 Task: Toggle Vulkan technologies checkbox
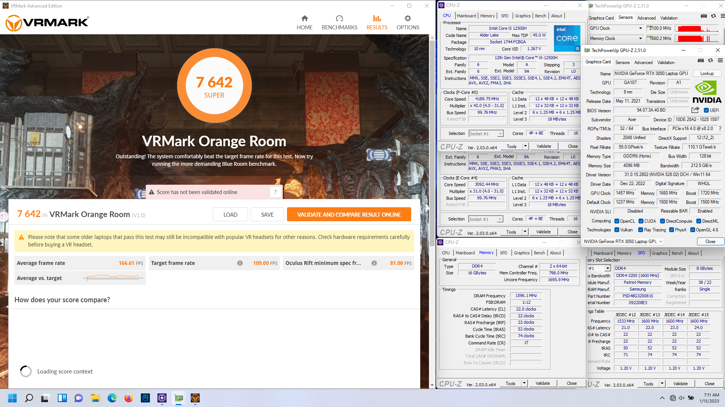click(x=617, y=230)
